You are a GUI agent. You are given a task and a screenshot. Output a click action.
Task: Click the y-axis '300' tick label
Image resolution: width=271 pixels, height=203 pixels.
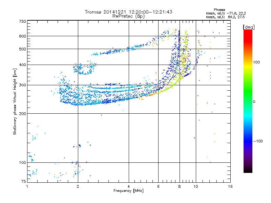pyautogui.click(x=22, y=85)
